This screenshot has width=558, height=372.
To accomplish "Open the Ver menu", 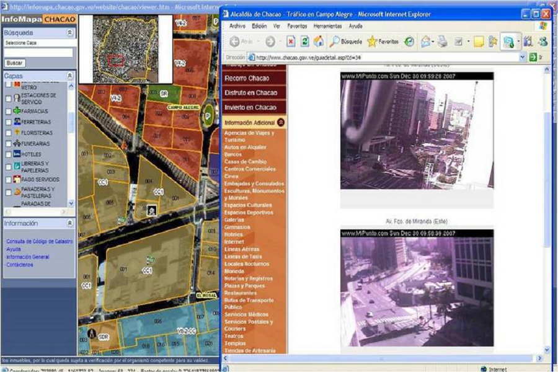I will (x=277, y=26).
